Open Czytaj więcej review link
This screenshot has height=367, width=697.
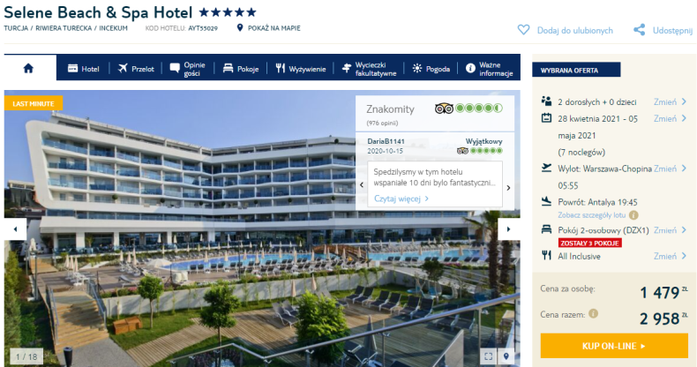pyautogui.click(x=401, y=198)
